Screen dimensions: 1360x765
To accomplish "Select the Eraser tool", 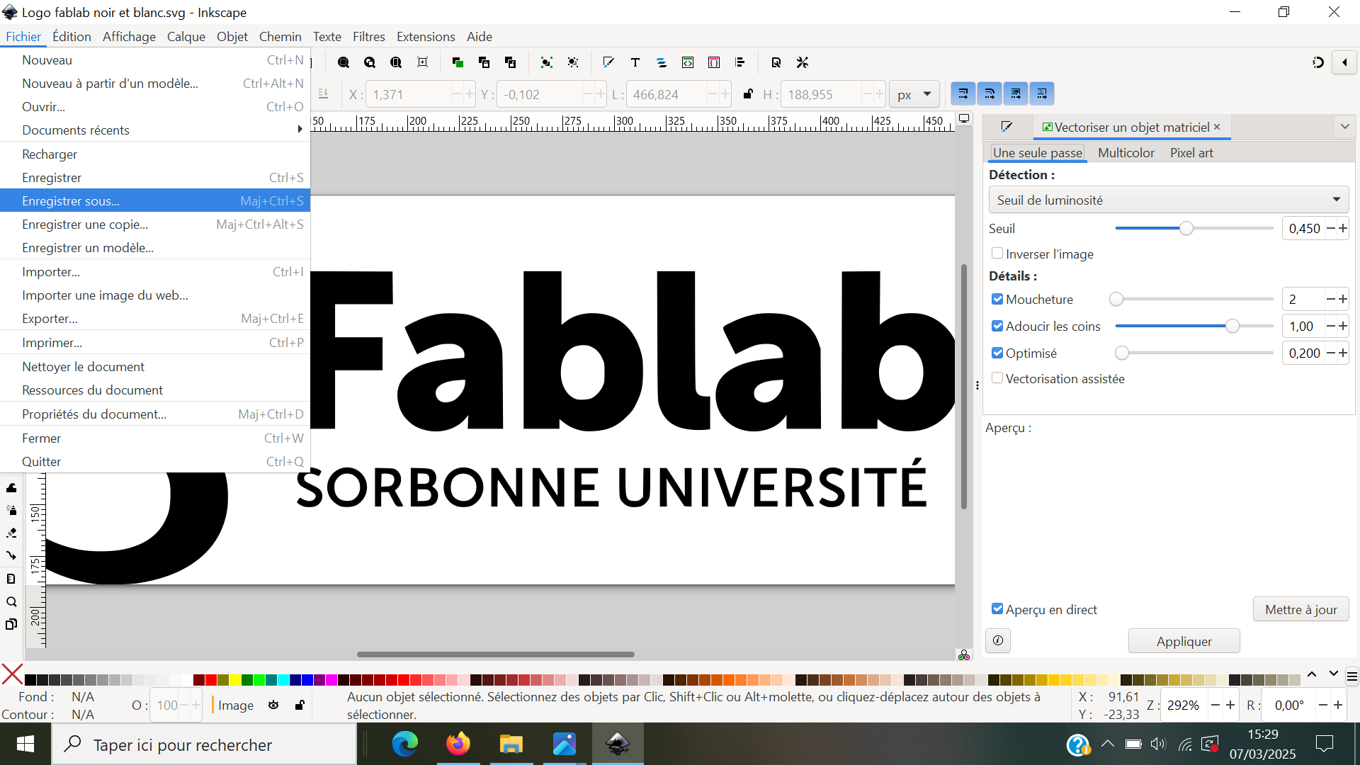I will tap(11, 533).
